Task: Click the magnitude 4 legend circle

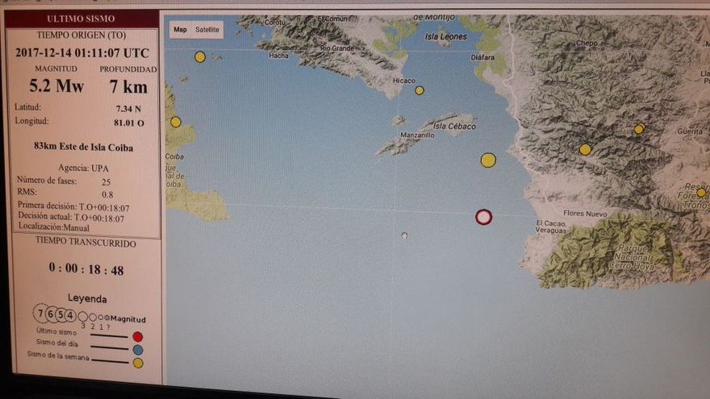Action: (71, 315)
